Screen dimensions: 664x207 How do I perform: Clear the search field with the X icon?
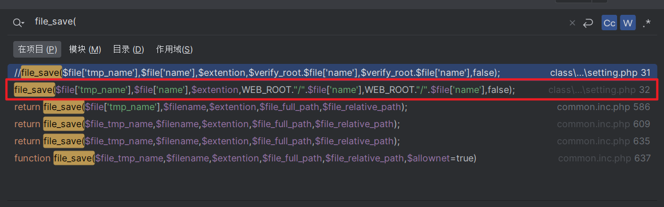point(572,23)
